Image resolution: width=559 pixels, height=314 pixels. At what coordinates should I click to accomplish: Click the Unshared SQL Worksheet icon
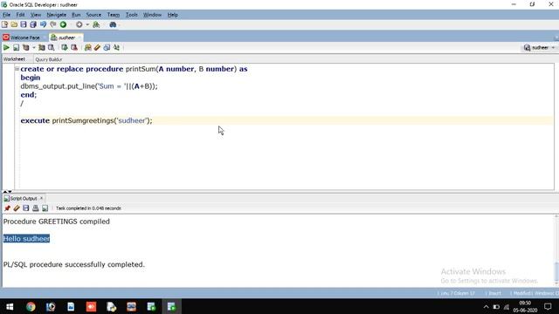click(87, 47)
